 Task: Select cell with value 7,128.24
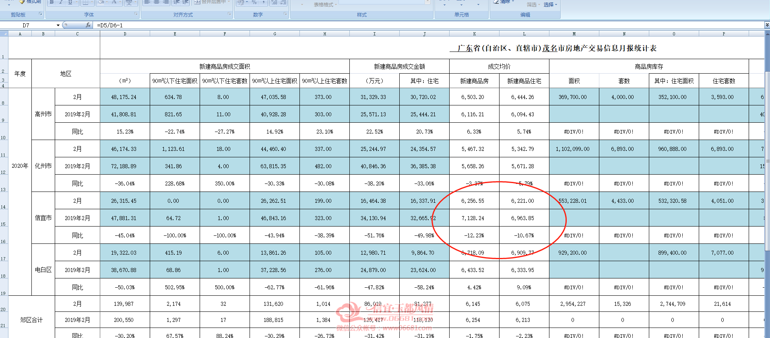click(x=474, y=218)
